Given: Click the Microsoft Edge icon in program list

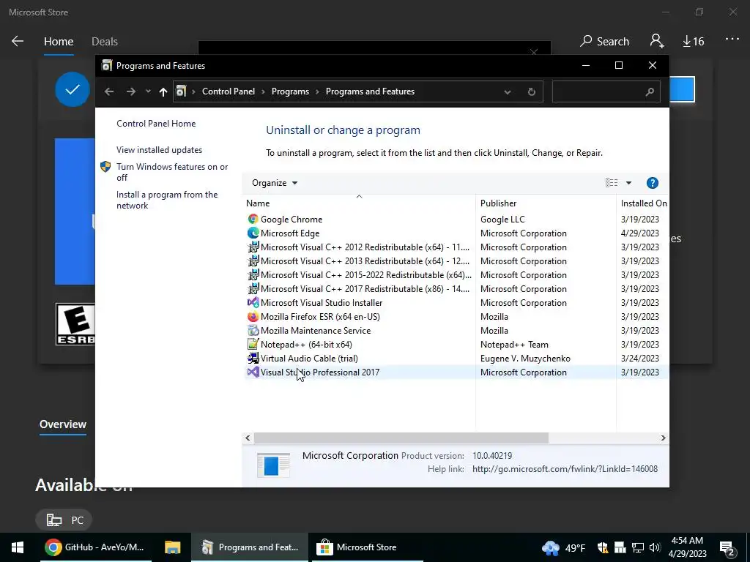Looking at the screenshot, I should click(253, 233).
